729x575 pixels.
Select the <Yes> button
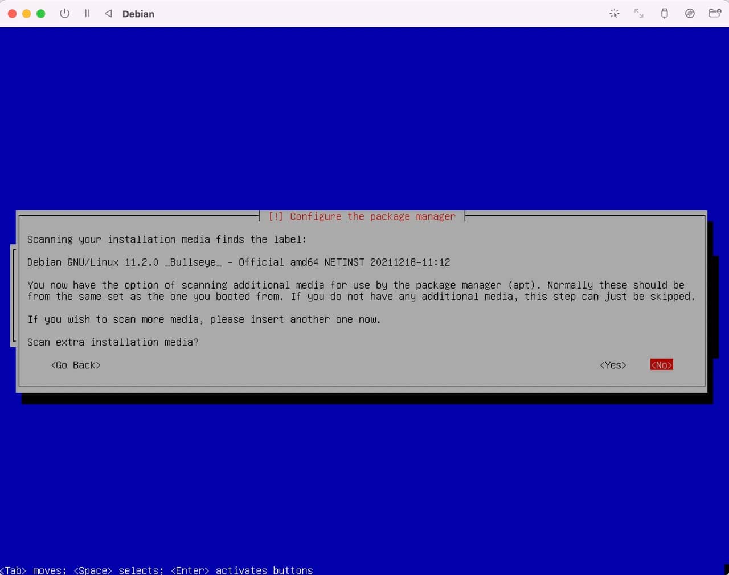(x=613, y=365)
